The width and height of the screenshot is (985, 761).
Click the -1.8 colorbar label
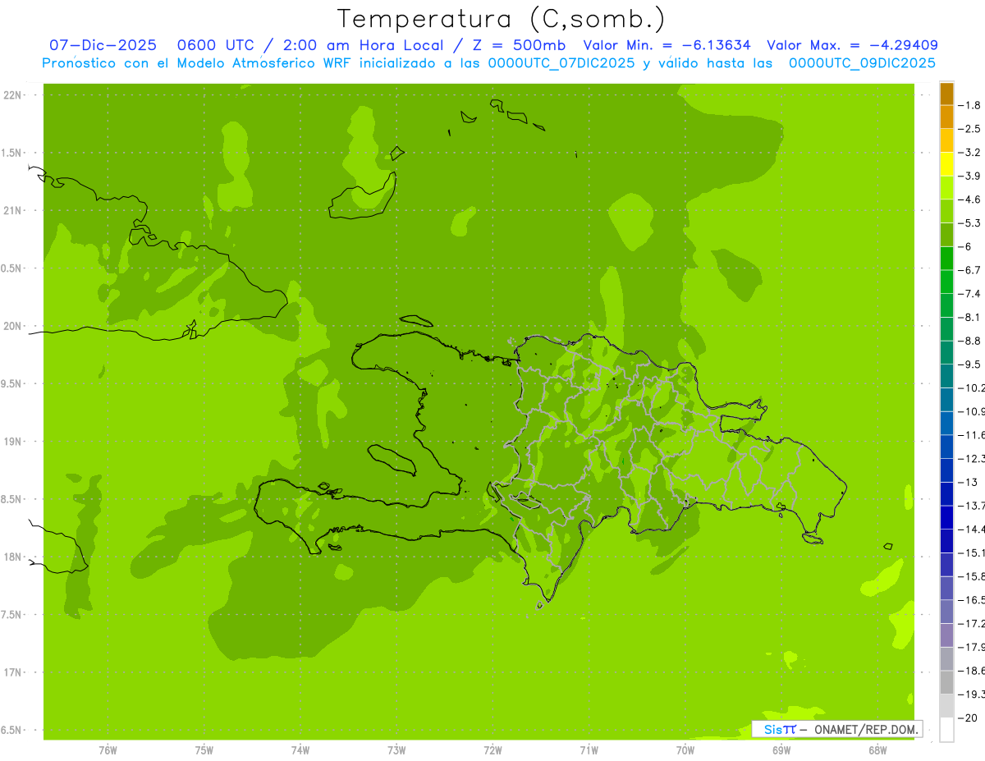(969, 105)
